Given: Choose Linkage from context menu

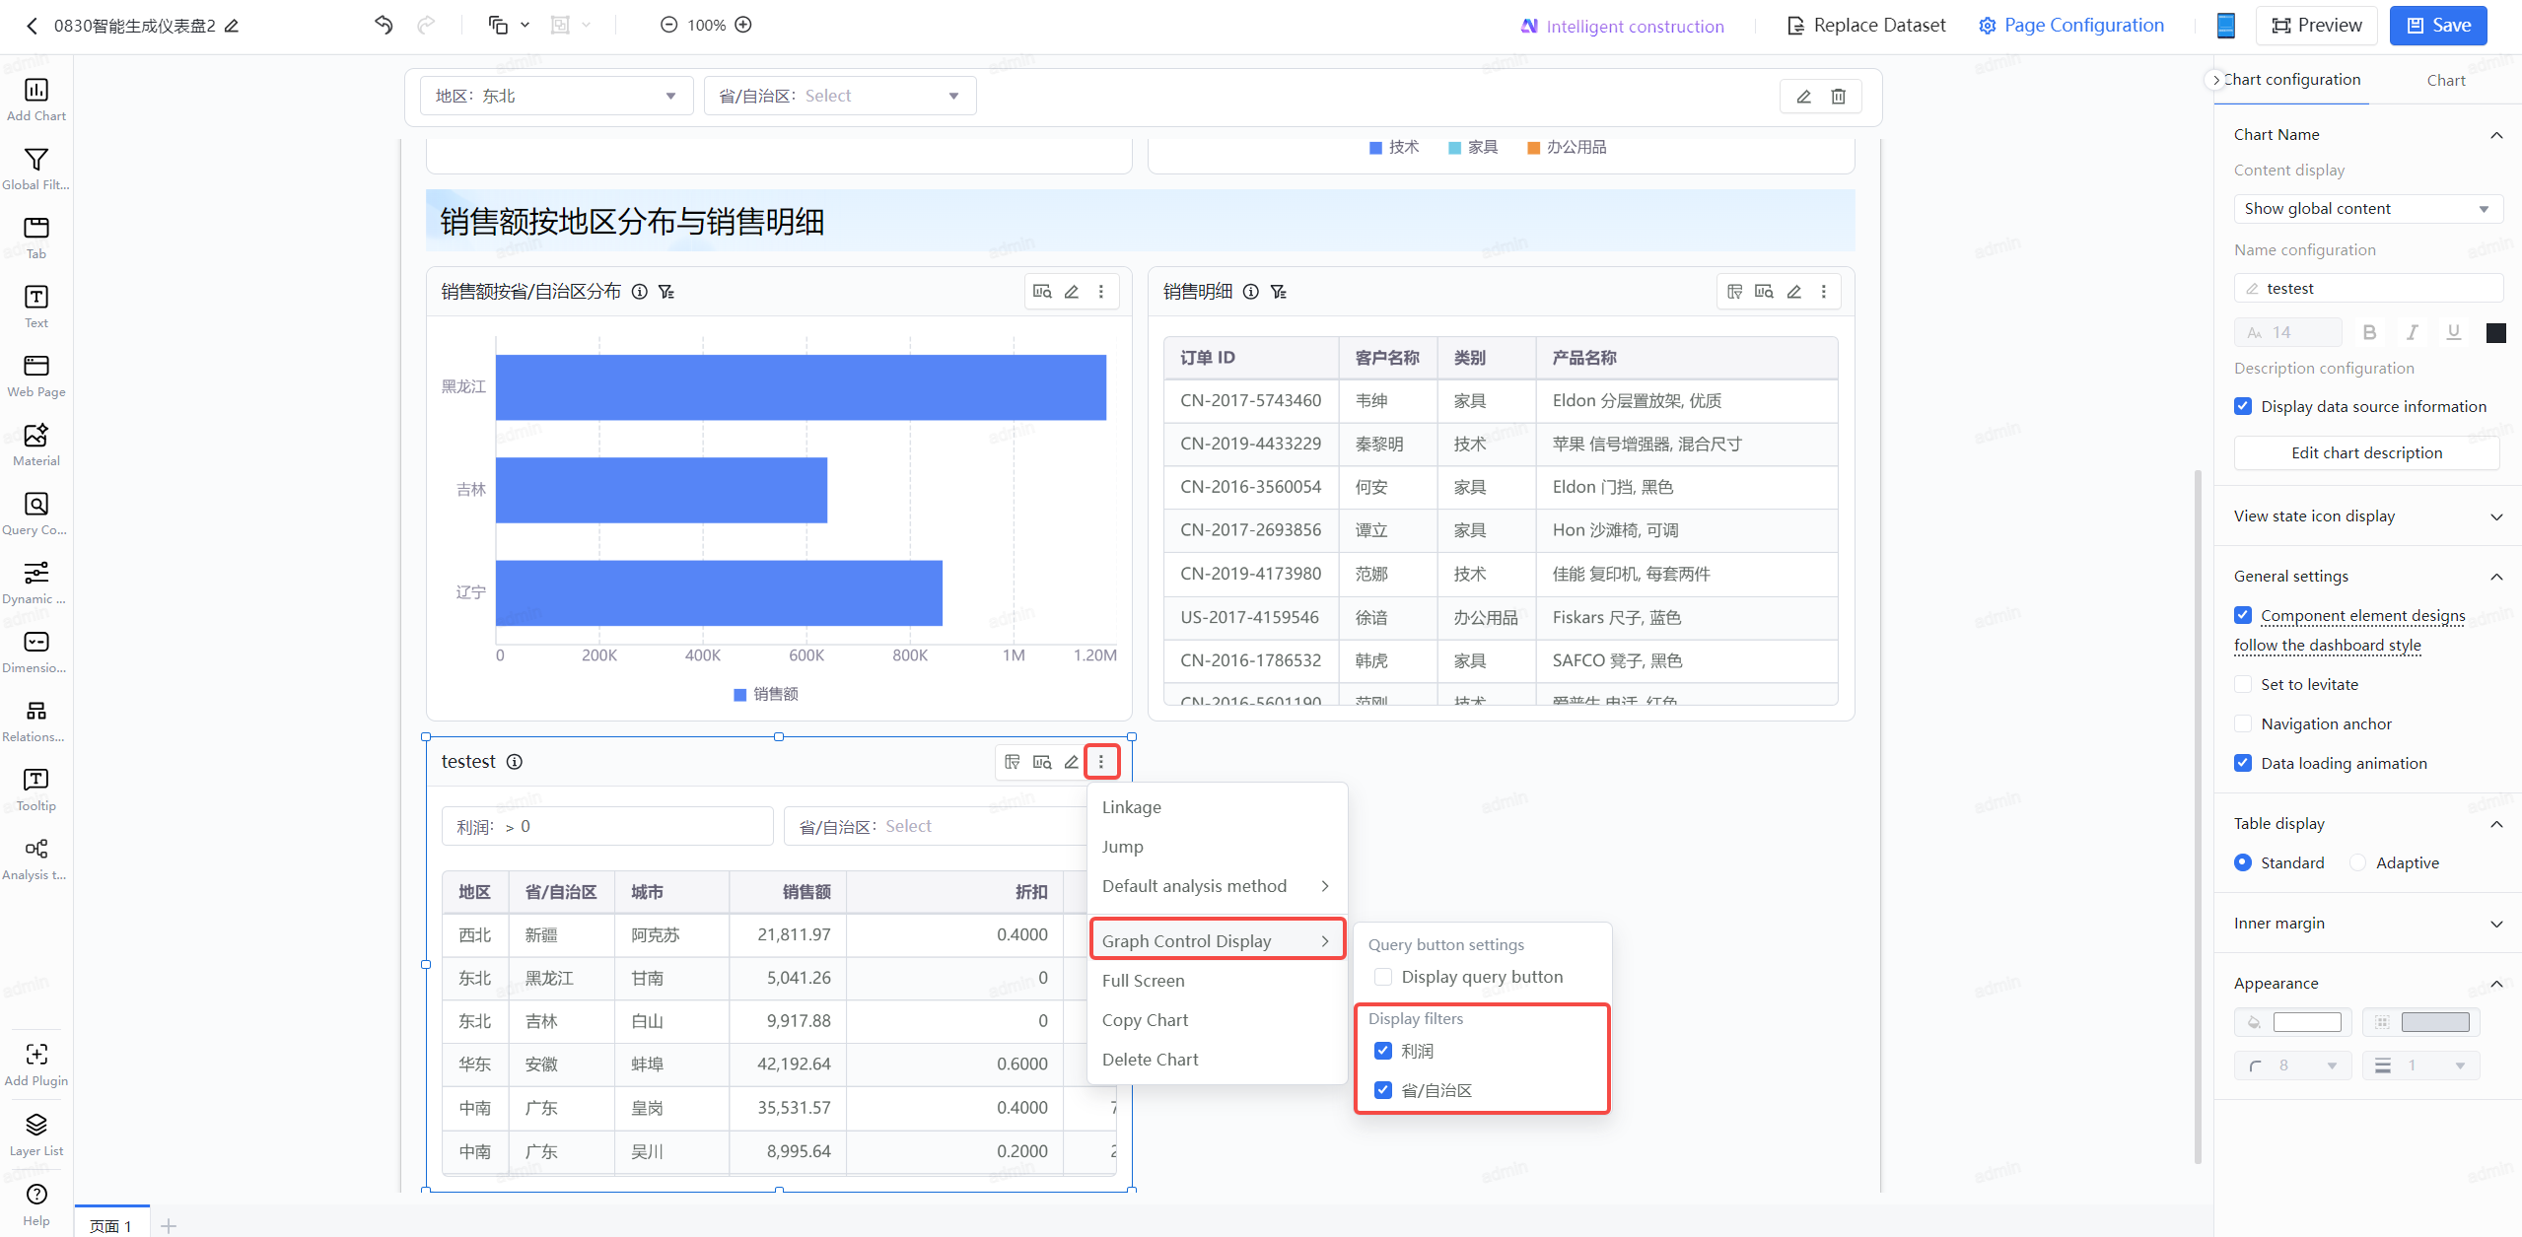Looking at the screenshot, I should click(x=1217, y=807).
